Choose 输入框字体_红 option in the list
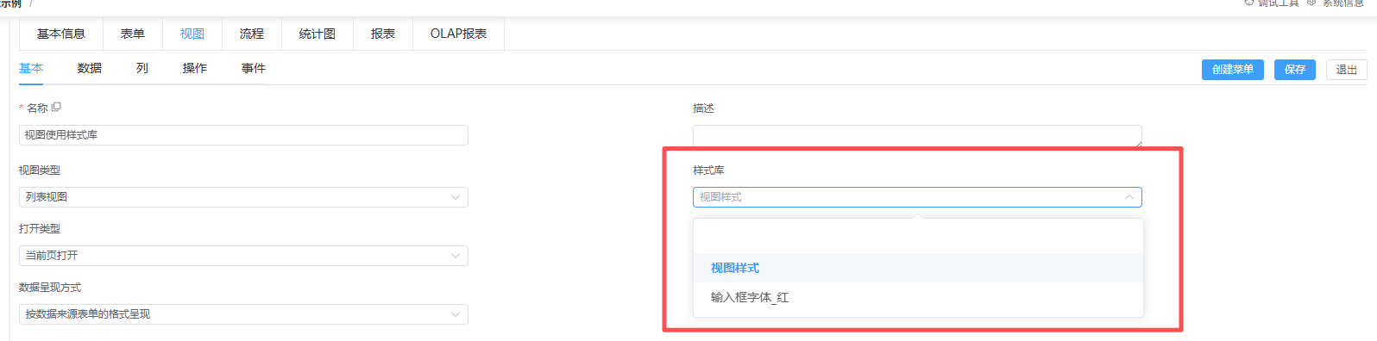 pyautogui.click(x=918, y=297)
